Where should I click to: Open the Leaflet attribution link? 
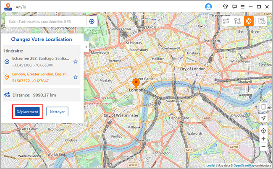[x=211, y=166]
